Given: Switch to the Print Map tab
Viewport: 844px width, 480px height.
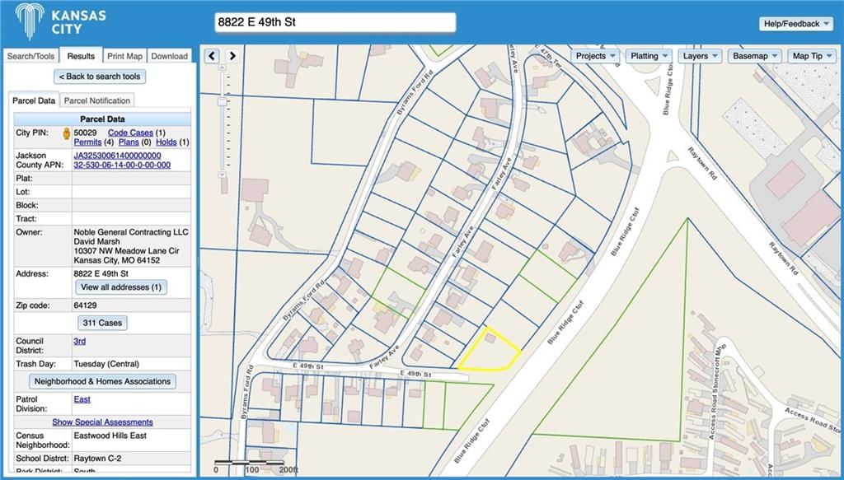Looking at the screenshot, I should tap(124, 56).
